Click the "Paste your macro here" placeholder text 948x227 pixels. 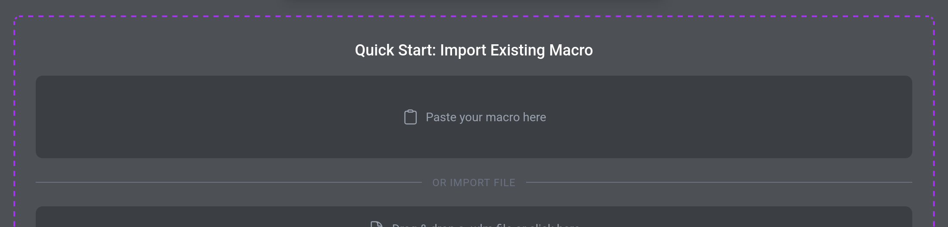click(x=486, y=117)
